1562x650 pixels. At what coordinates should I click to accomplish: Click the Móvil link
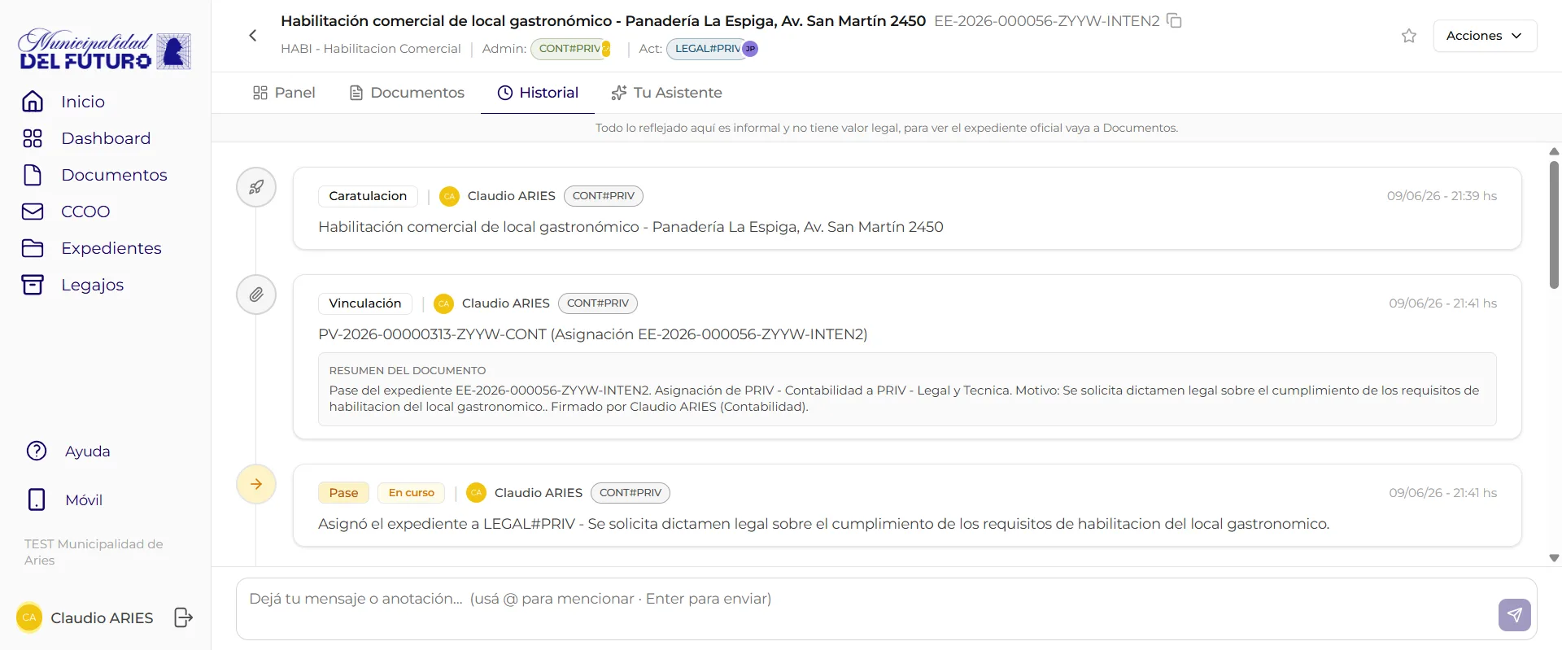tap(84, 500)
